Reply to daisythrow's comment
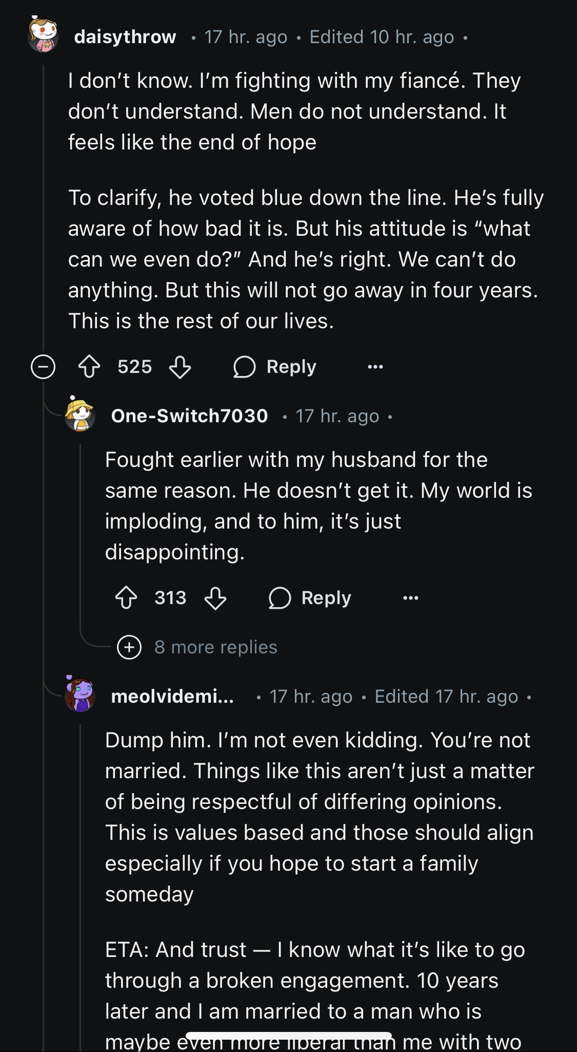Image resolution: width=577 pixels, height=1052 pixels. [291, 367]
